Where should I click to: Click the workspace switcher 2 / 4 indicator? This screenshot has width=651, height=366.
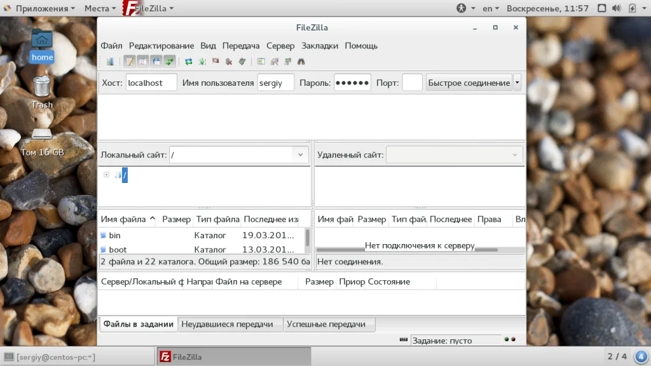[x=617, y=356]
